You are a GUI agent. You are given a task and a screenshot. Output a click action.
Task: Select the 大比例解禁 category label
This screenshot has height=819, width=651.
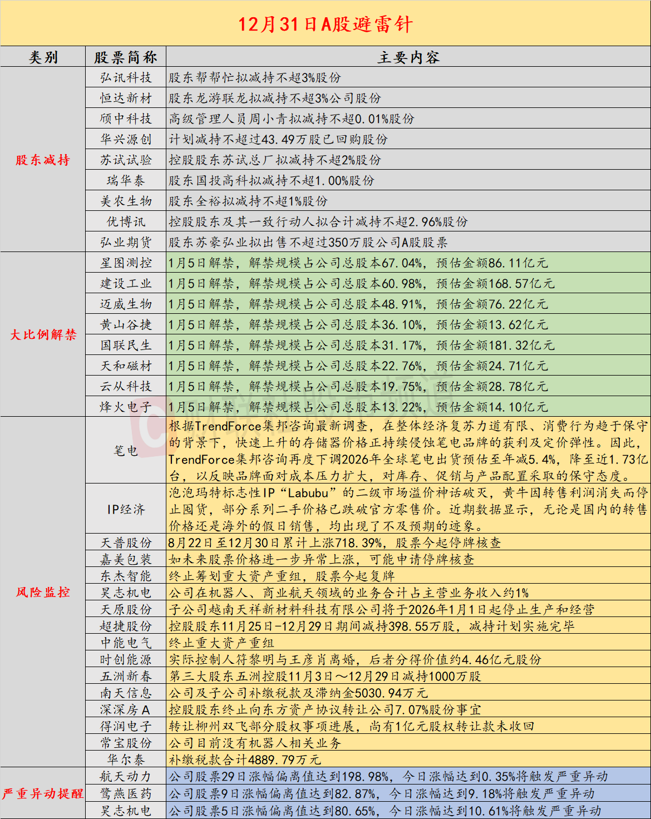[x=42, y=334]
